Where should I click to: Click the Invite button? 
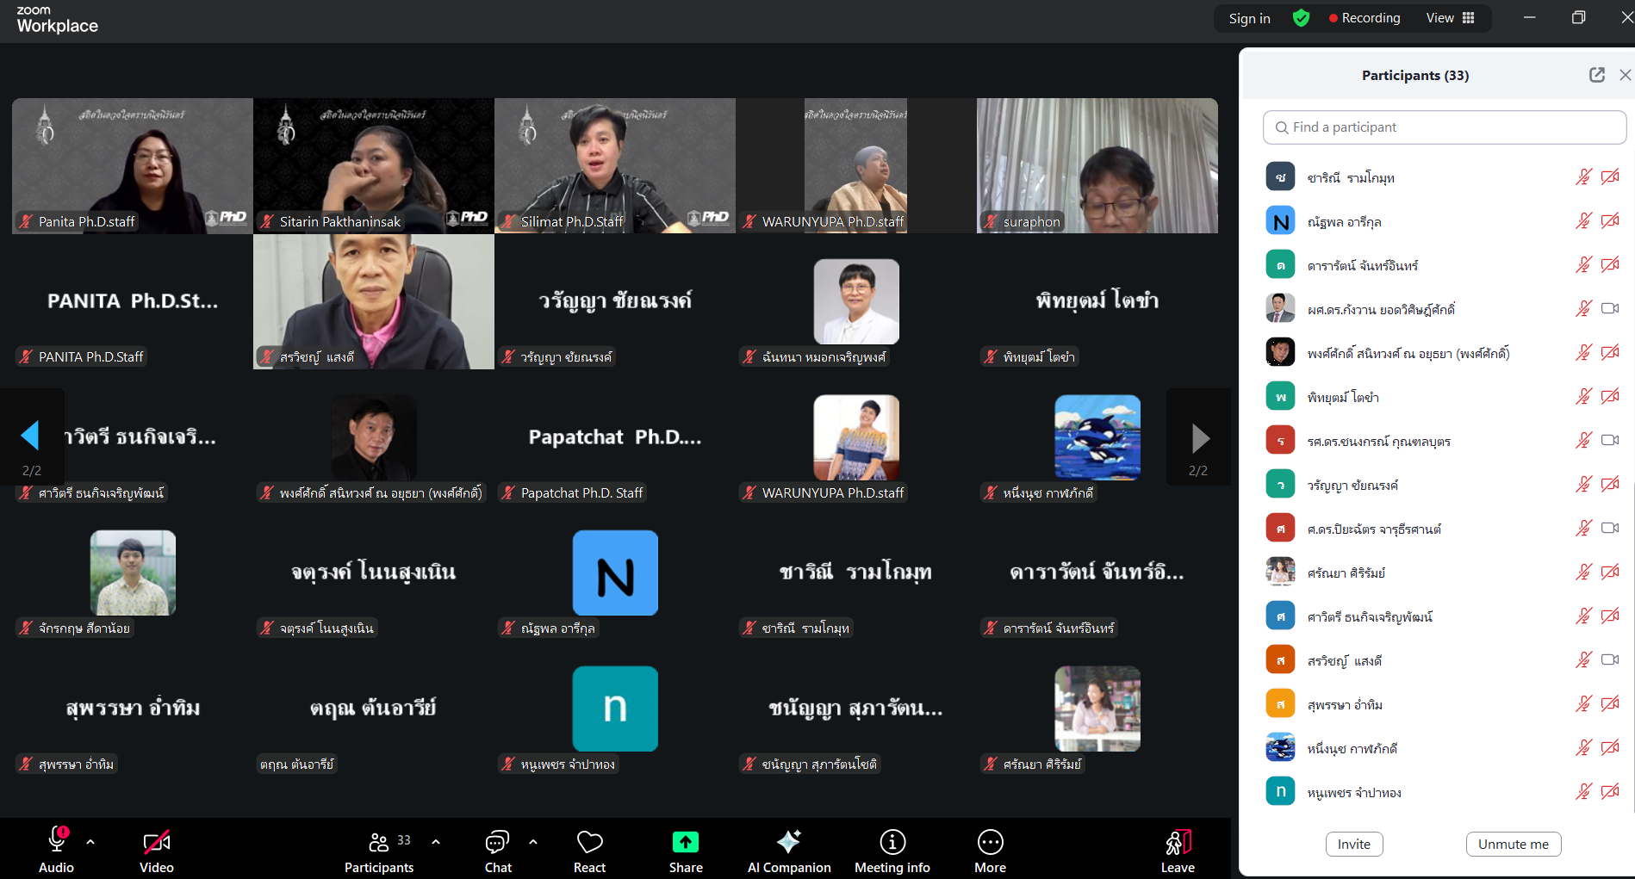(1353, 844)
